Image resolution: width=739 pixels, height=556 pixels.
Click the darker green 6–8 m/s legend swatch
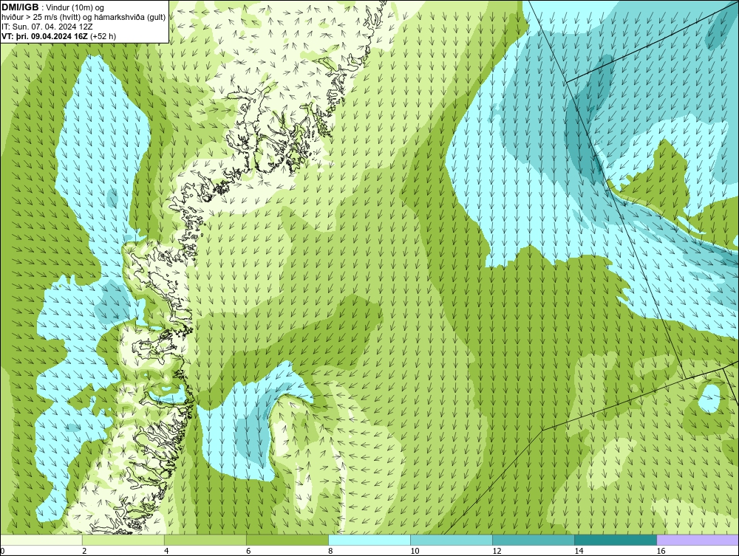point(287,540)
